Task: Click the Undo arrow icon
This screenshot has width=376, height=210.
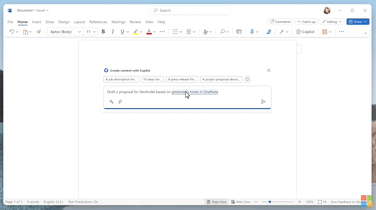Action: (11, 32)
